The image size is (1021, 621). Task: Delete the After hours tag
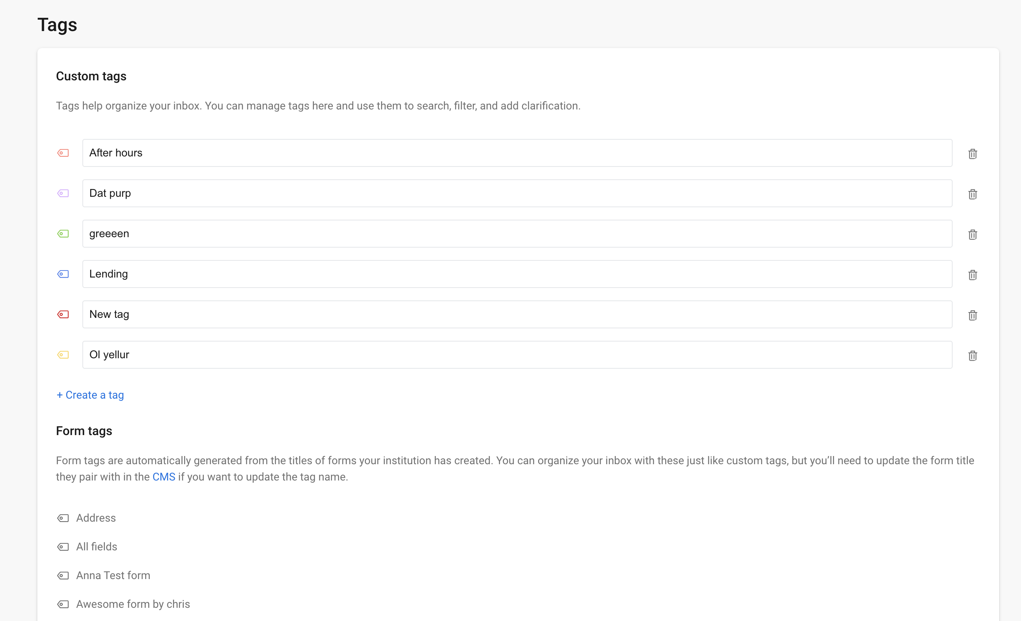coord(972,154)
